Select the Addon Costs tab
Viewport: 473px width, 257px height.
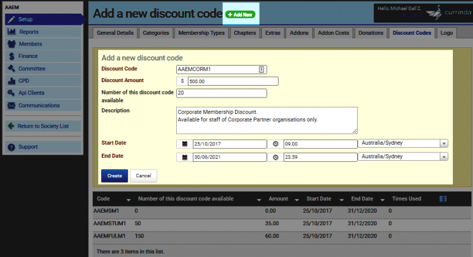click(x=333, y=33)
